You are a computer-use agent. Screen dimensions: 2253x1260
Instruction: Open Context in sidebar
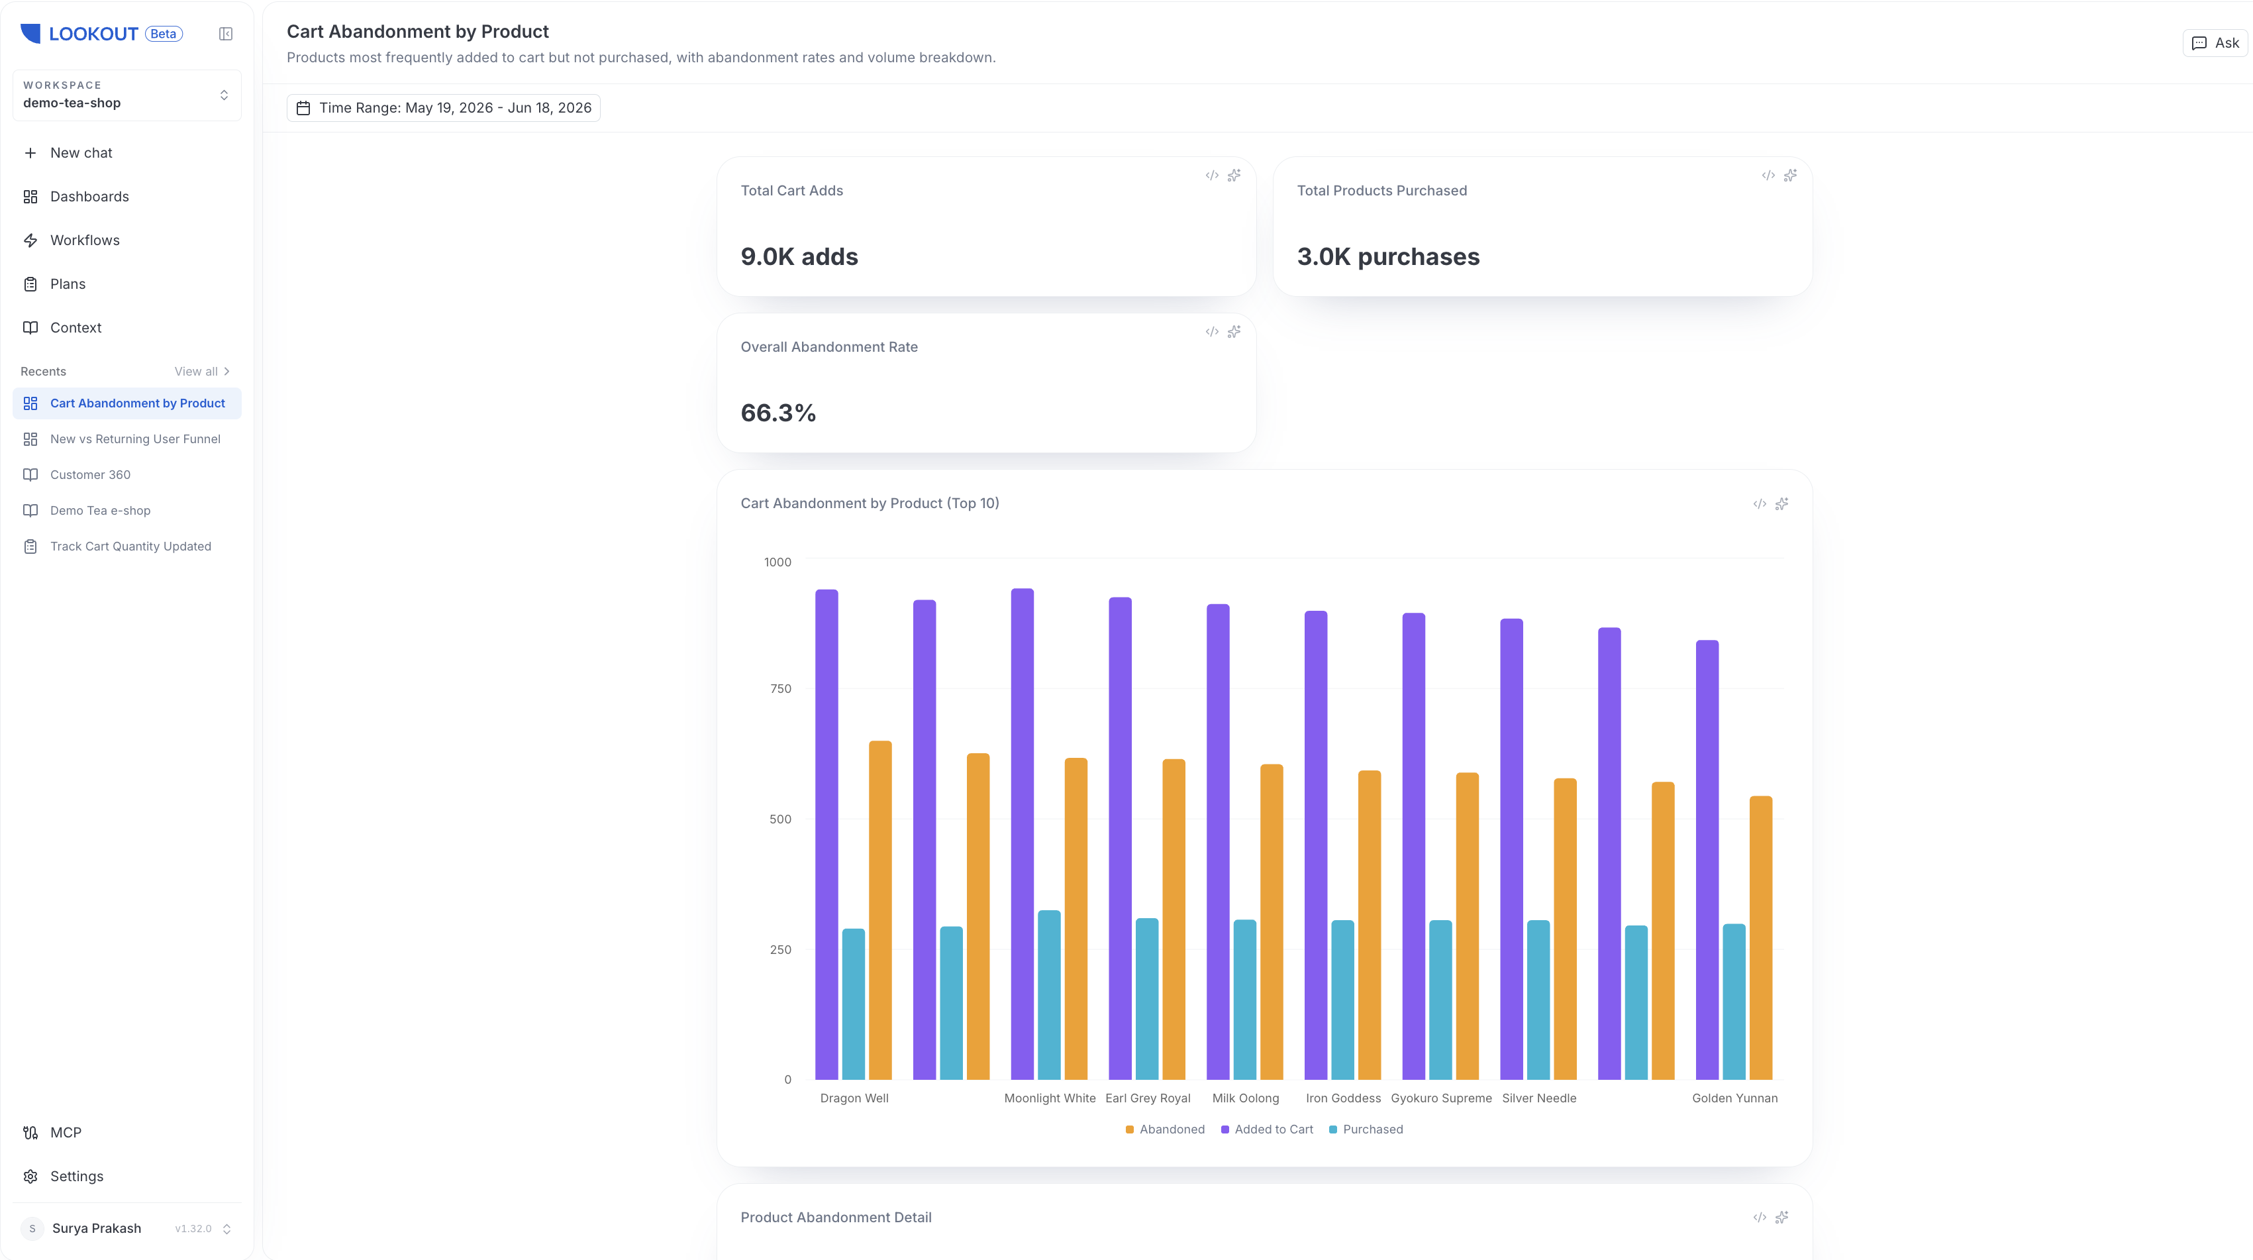coord(126,328)
